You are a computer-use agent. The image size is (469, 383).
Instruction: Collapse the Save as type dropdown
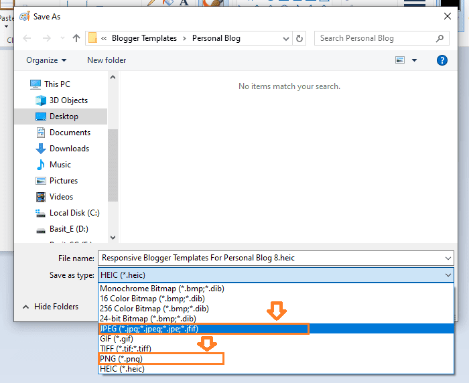point(448,275)
